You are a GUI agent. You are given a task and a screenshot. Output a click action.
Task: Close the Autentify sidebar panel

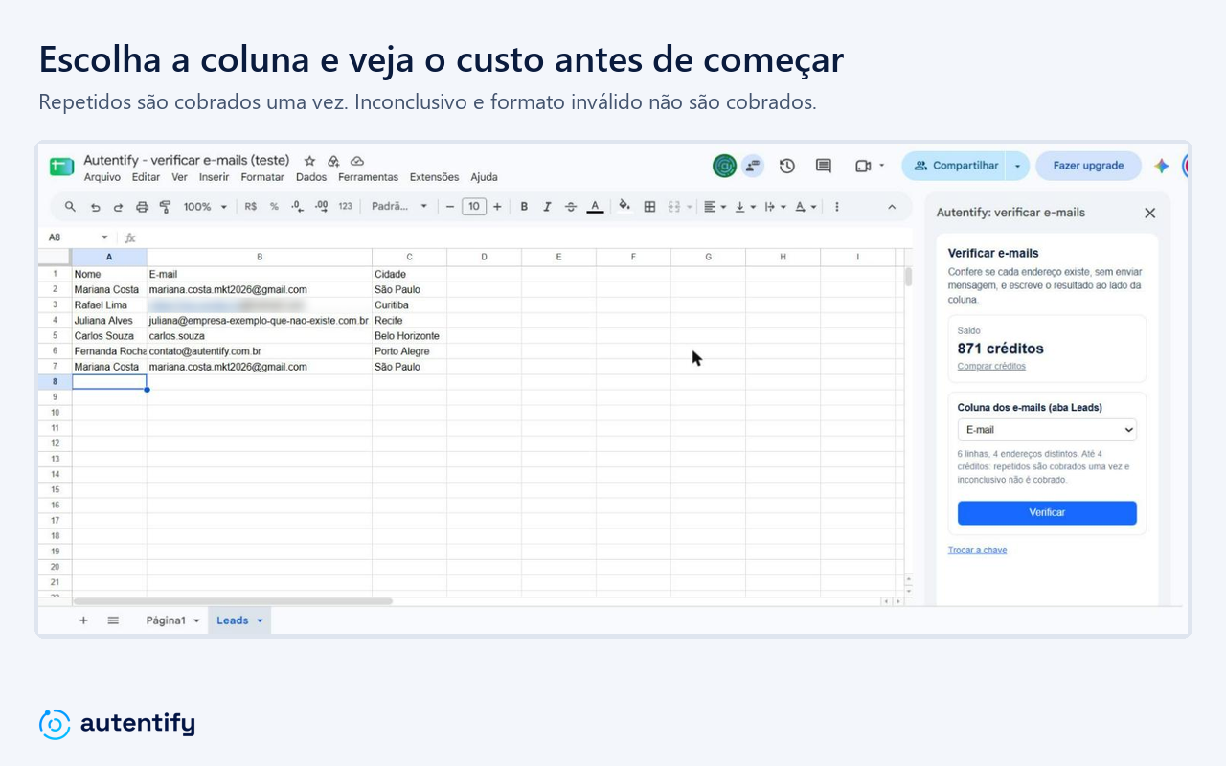point(1149,213)
